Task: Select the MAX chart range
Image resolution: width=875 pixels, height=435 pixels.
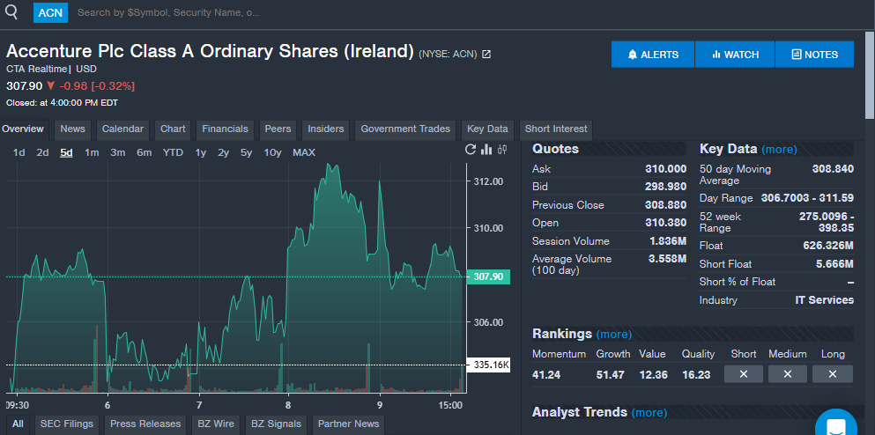Action: 304,153
